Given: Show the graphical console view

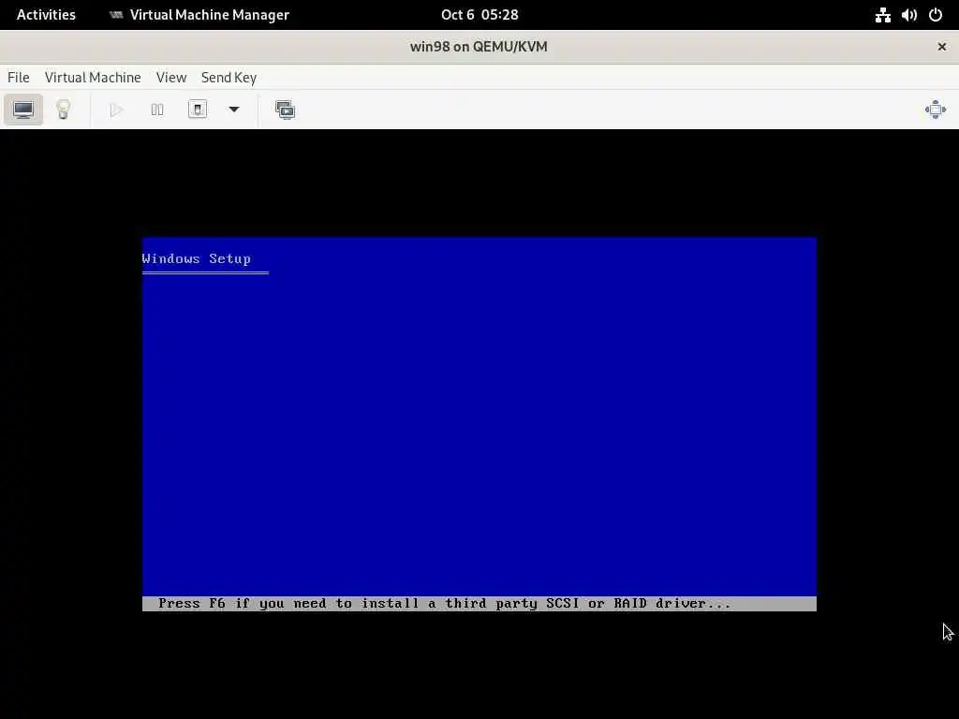Looking at the screenshot, I should click(23, 110).
